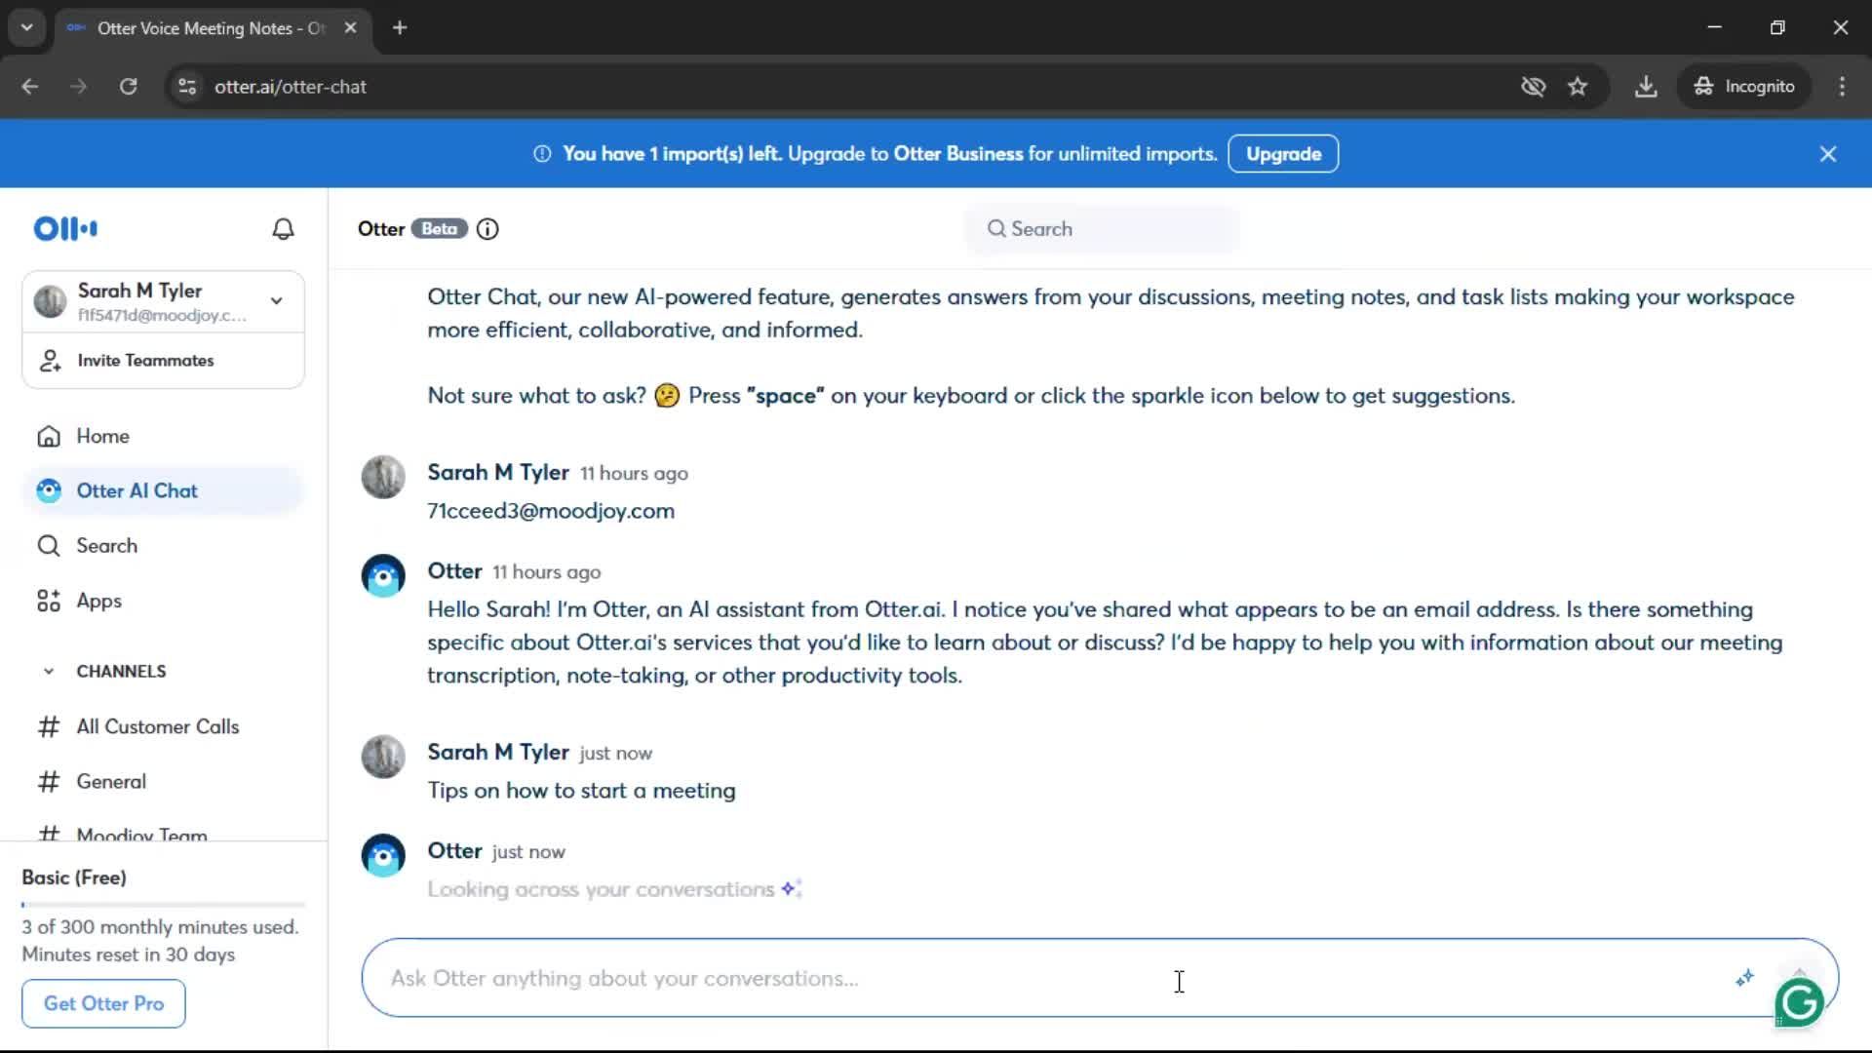Click the magnifier icon beside Search in the sidebar
Image resolution: width=1872 pixels, height=1053 pixels.
pyautogui.click(x=49, y=546)
